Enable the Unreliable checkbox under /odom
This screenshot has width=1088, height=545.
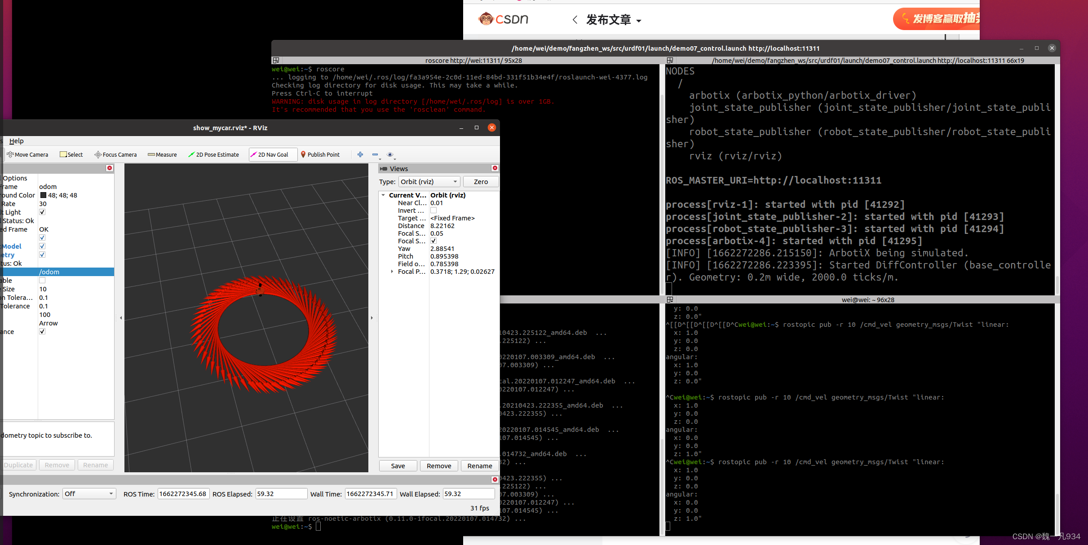pyautogui.click(x=42, y=280)
